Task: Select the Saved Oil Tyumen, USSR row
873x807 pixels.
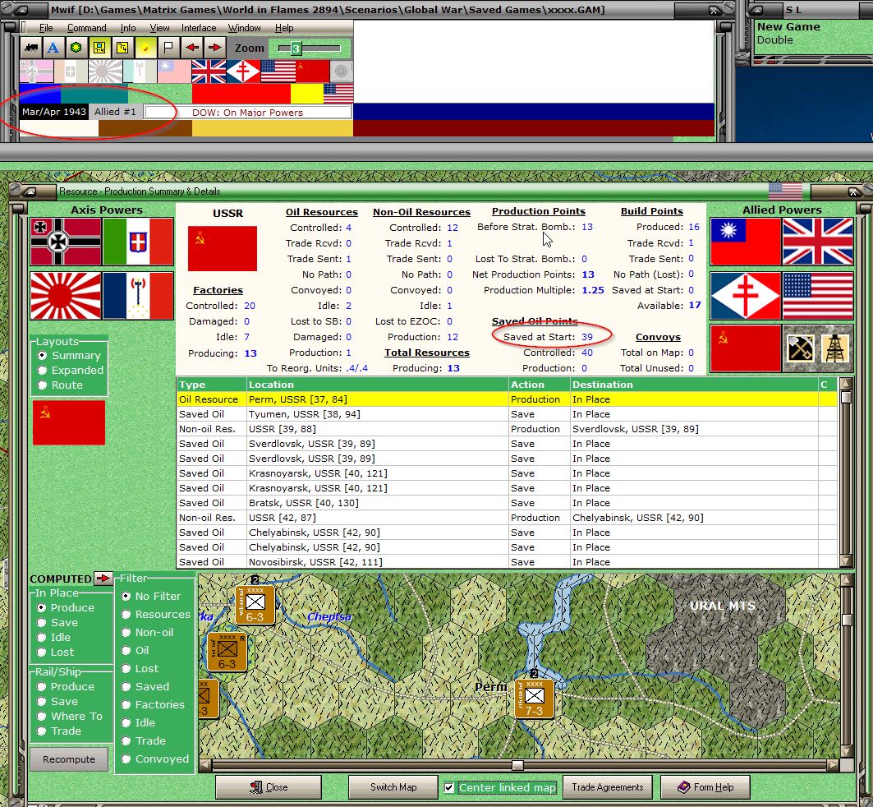Action: pos(507,414)
